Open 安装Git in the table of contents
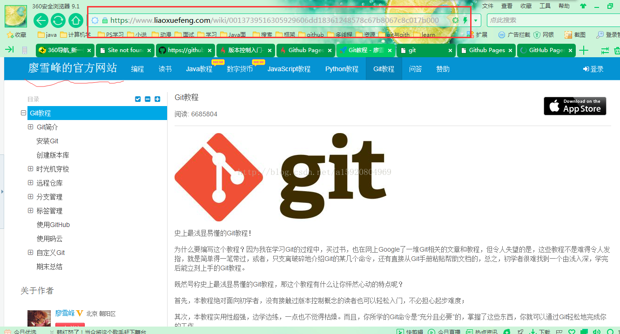Screen dimensions: 620x334 point(47,141)
